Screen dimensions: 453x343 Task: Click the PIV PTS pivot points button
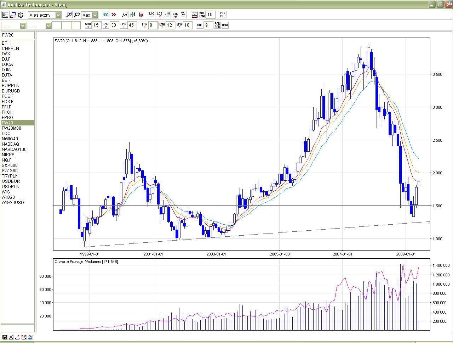pos(223,15)
